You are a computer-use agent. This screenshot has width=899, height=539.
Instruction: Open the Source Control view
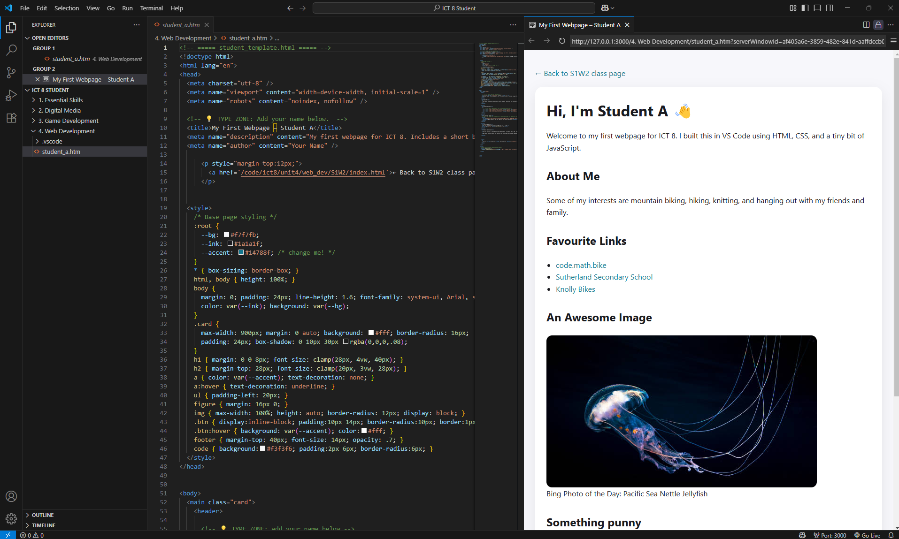click(11, 72)
